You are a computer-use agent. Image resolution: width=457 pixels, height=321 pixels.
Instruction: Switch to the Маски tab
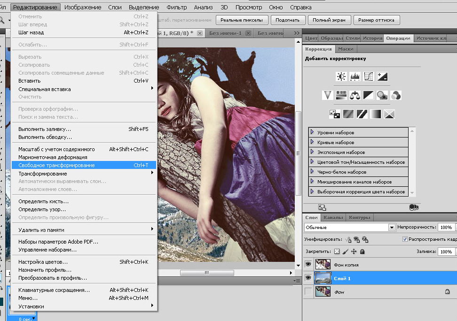346,49
